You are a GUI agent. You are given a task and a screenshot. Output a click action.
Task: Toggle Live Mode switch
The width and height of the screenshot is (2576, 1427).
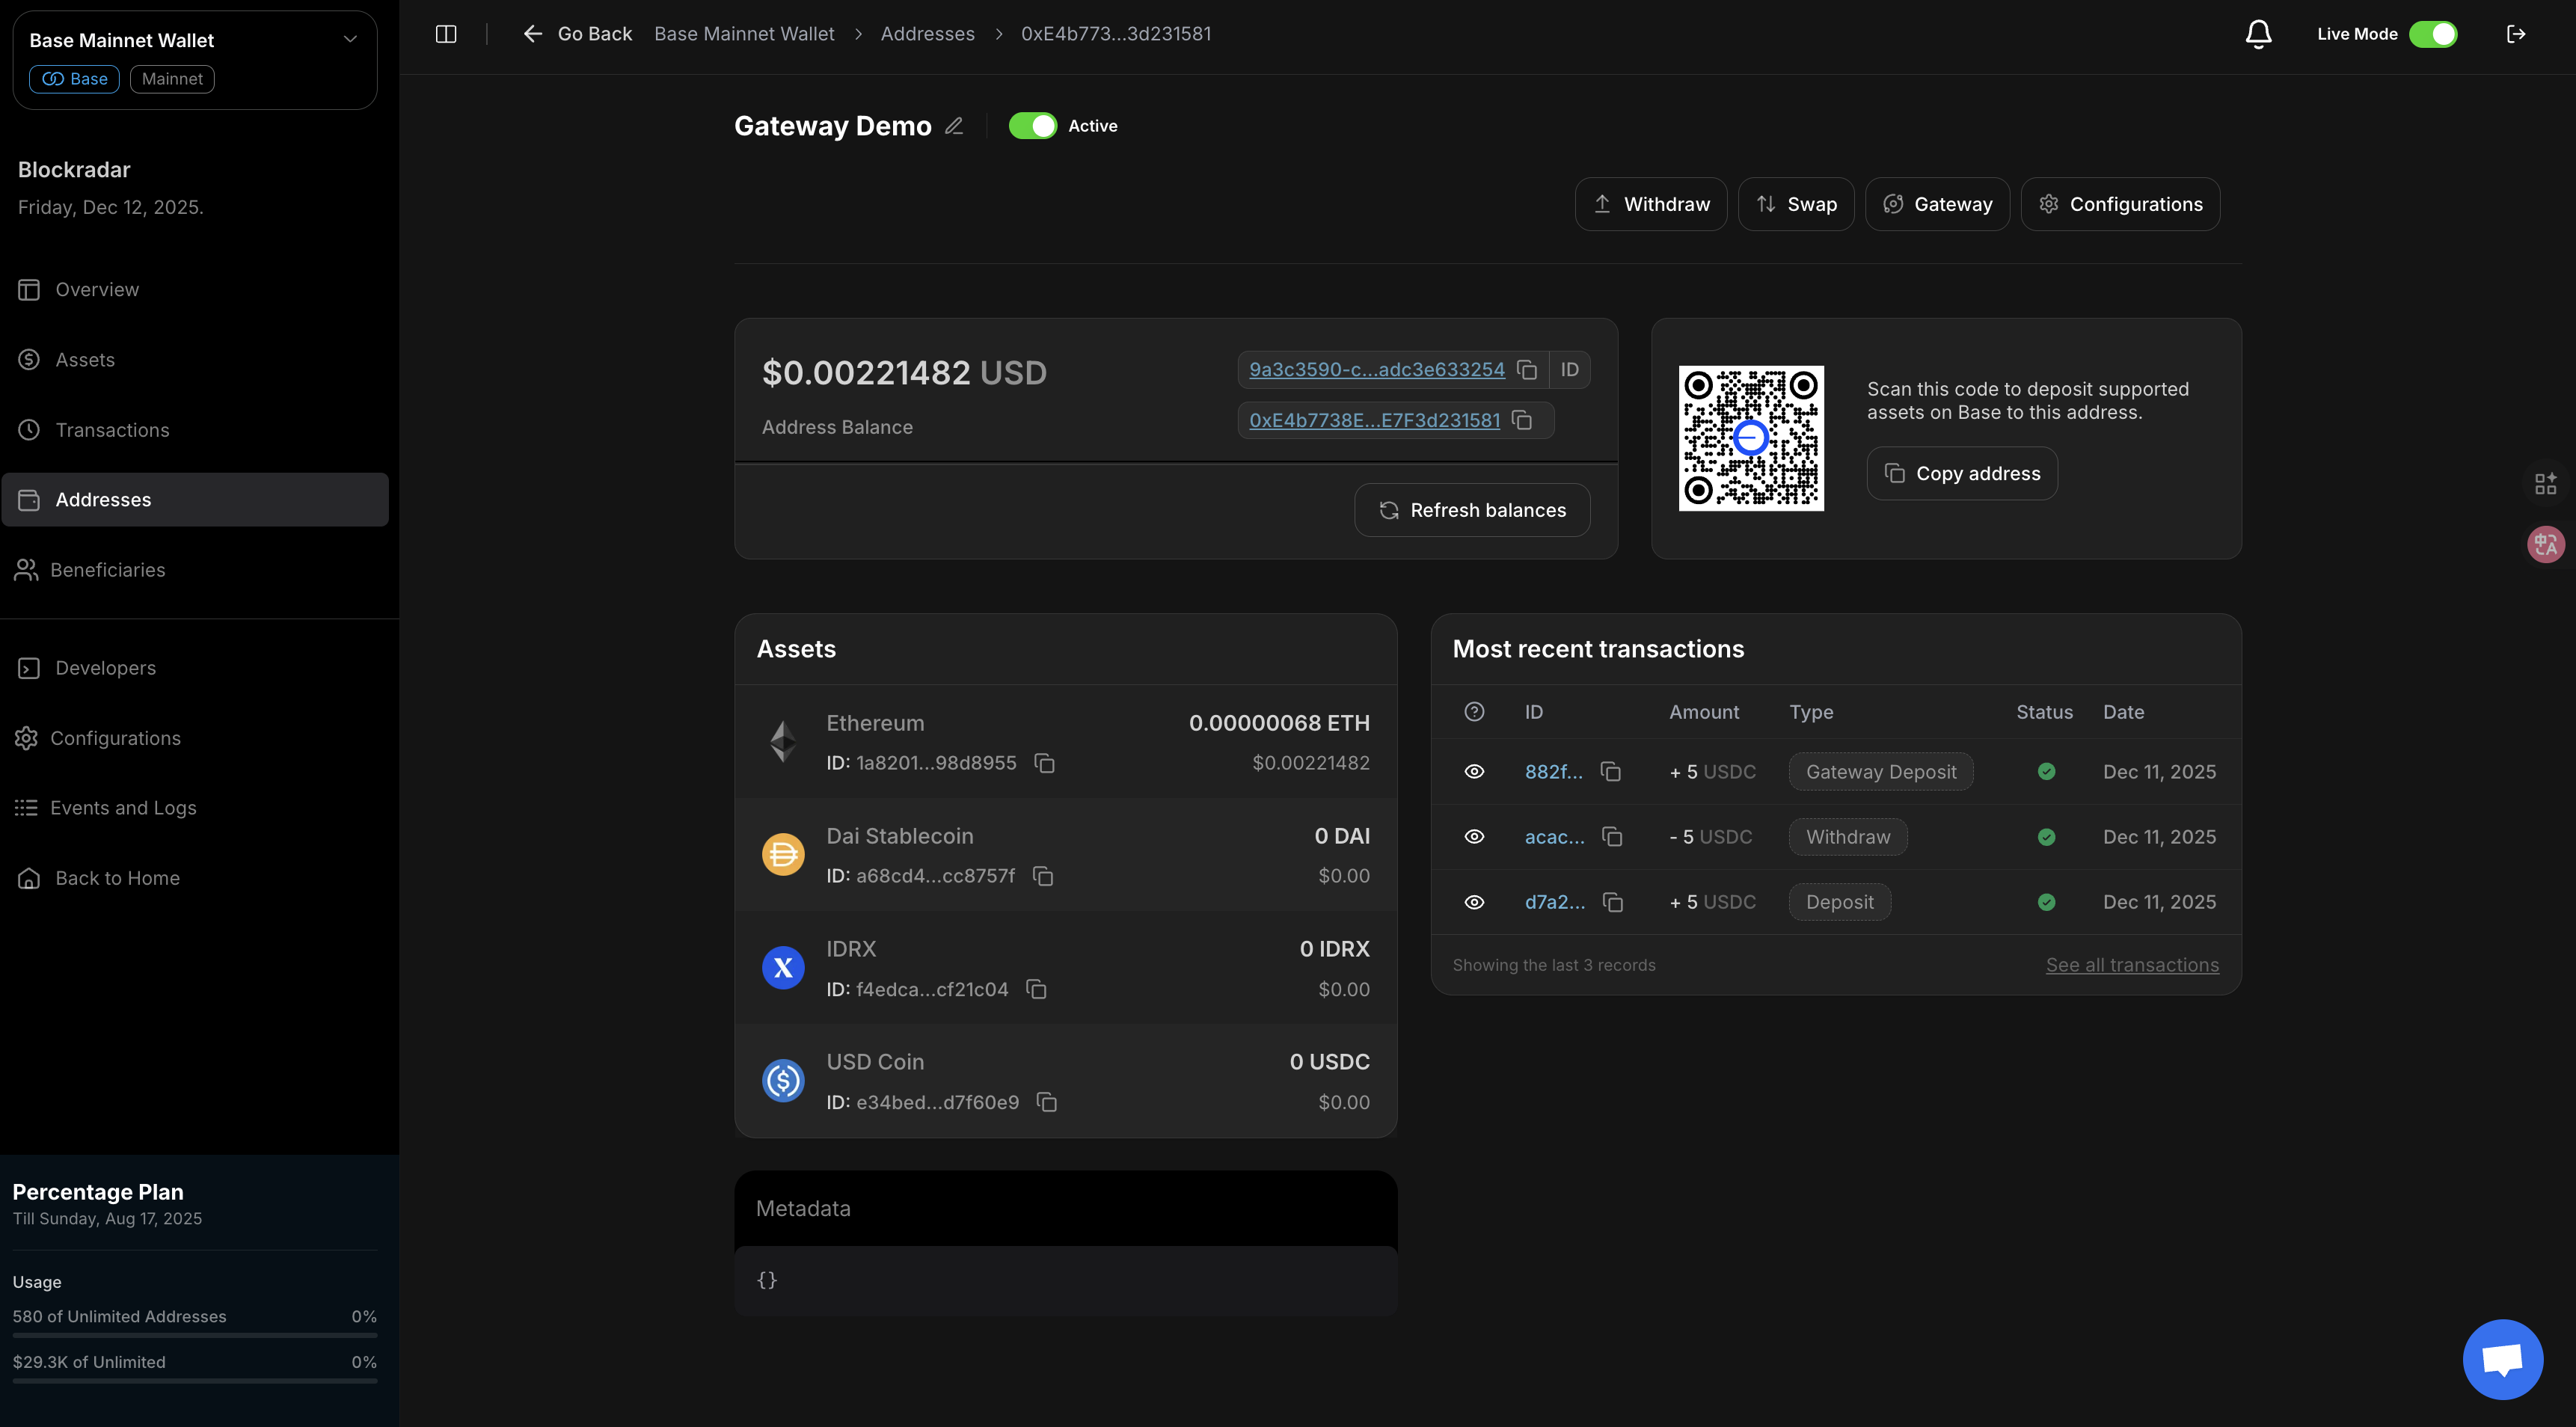(x=2433, y=34)
